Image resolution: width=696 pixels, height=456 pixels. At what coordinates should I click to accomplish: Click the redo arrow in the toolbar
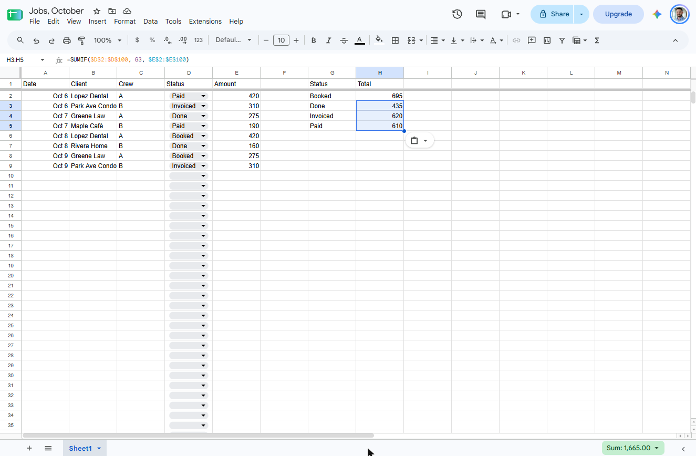point(51,40)
